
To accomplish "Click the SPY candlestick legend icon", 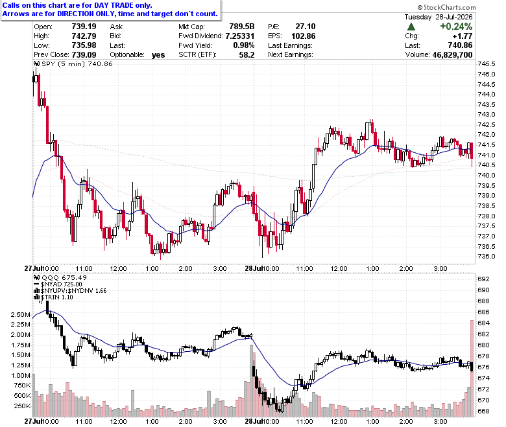I will click(37, 63).
